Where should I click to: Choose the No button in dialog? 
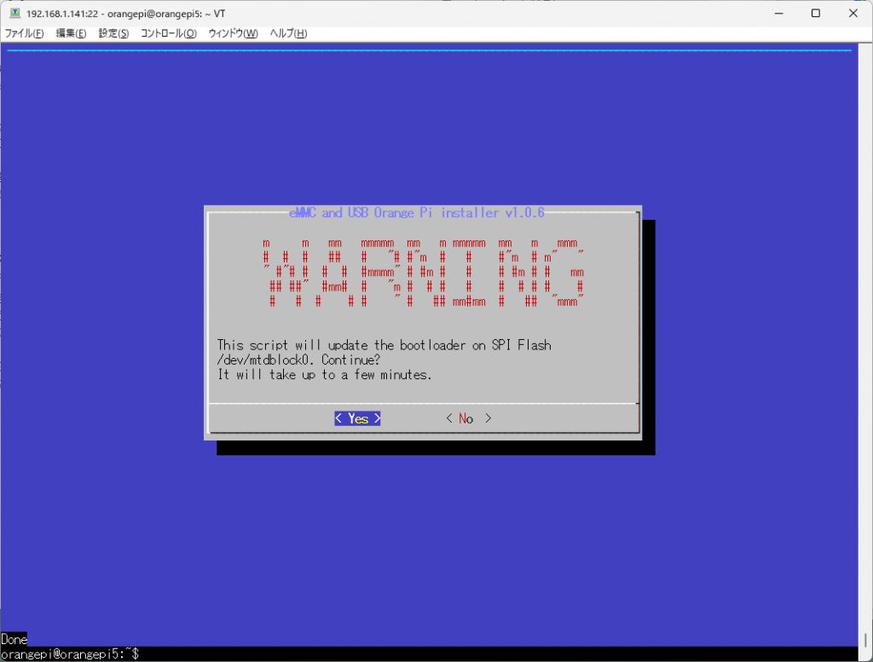tap(468, 418)
